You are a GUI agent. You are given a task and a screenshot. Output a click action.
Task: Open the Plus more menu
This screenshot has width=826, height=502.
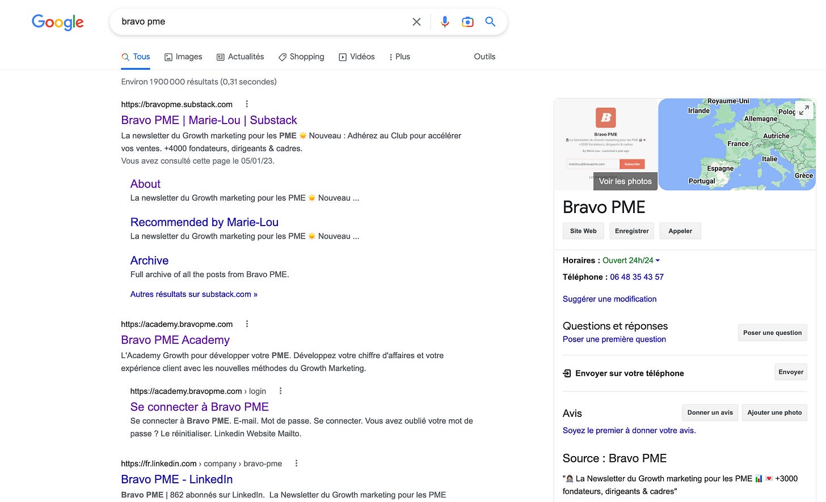(399, 57)
